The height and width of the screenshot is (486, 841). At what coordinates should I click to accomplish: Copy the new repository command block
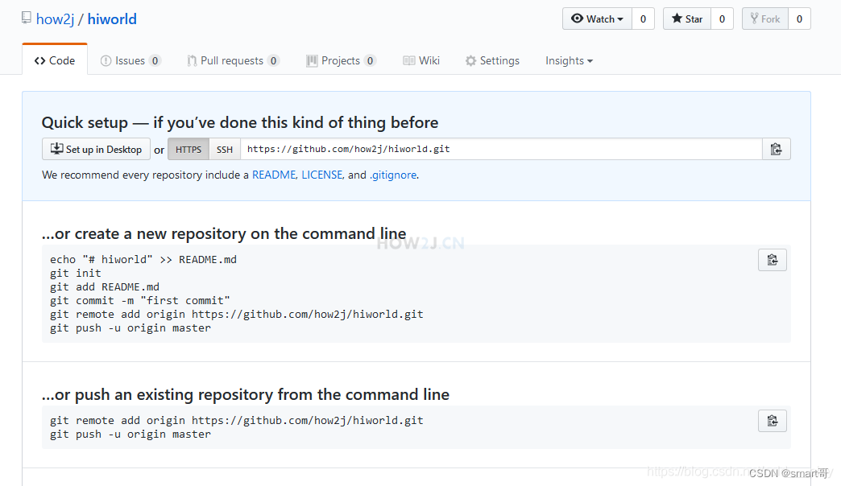tap(773, 260)
